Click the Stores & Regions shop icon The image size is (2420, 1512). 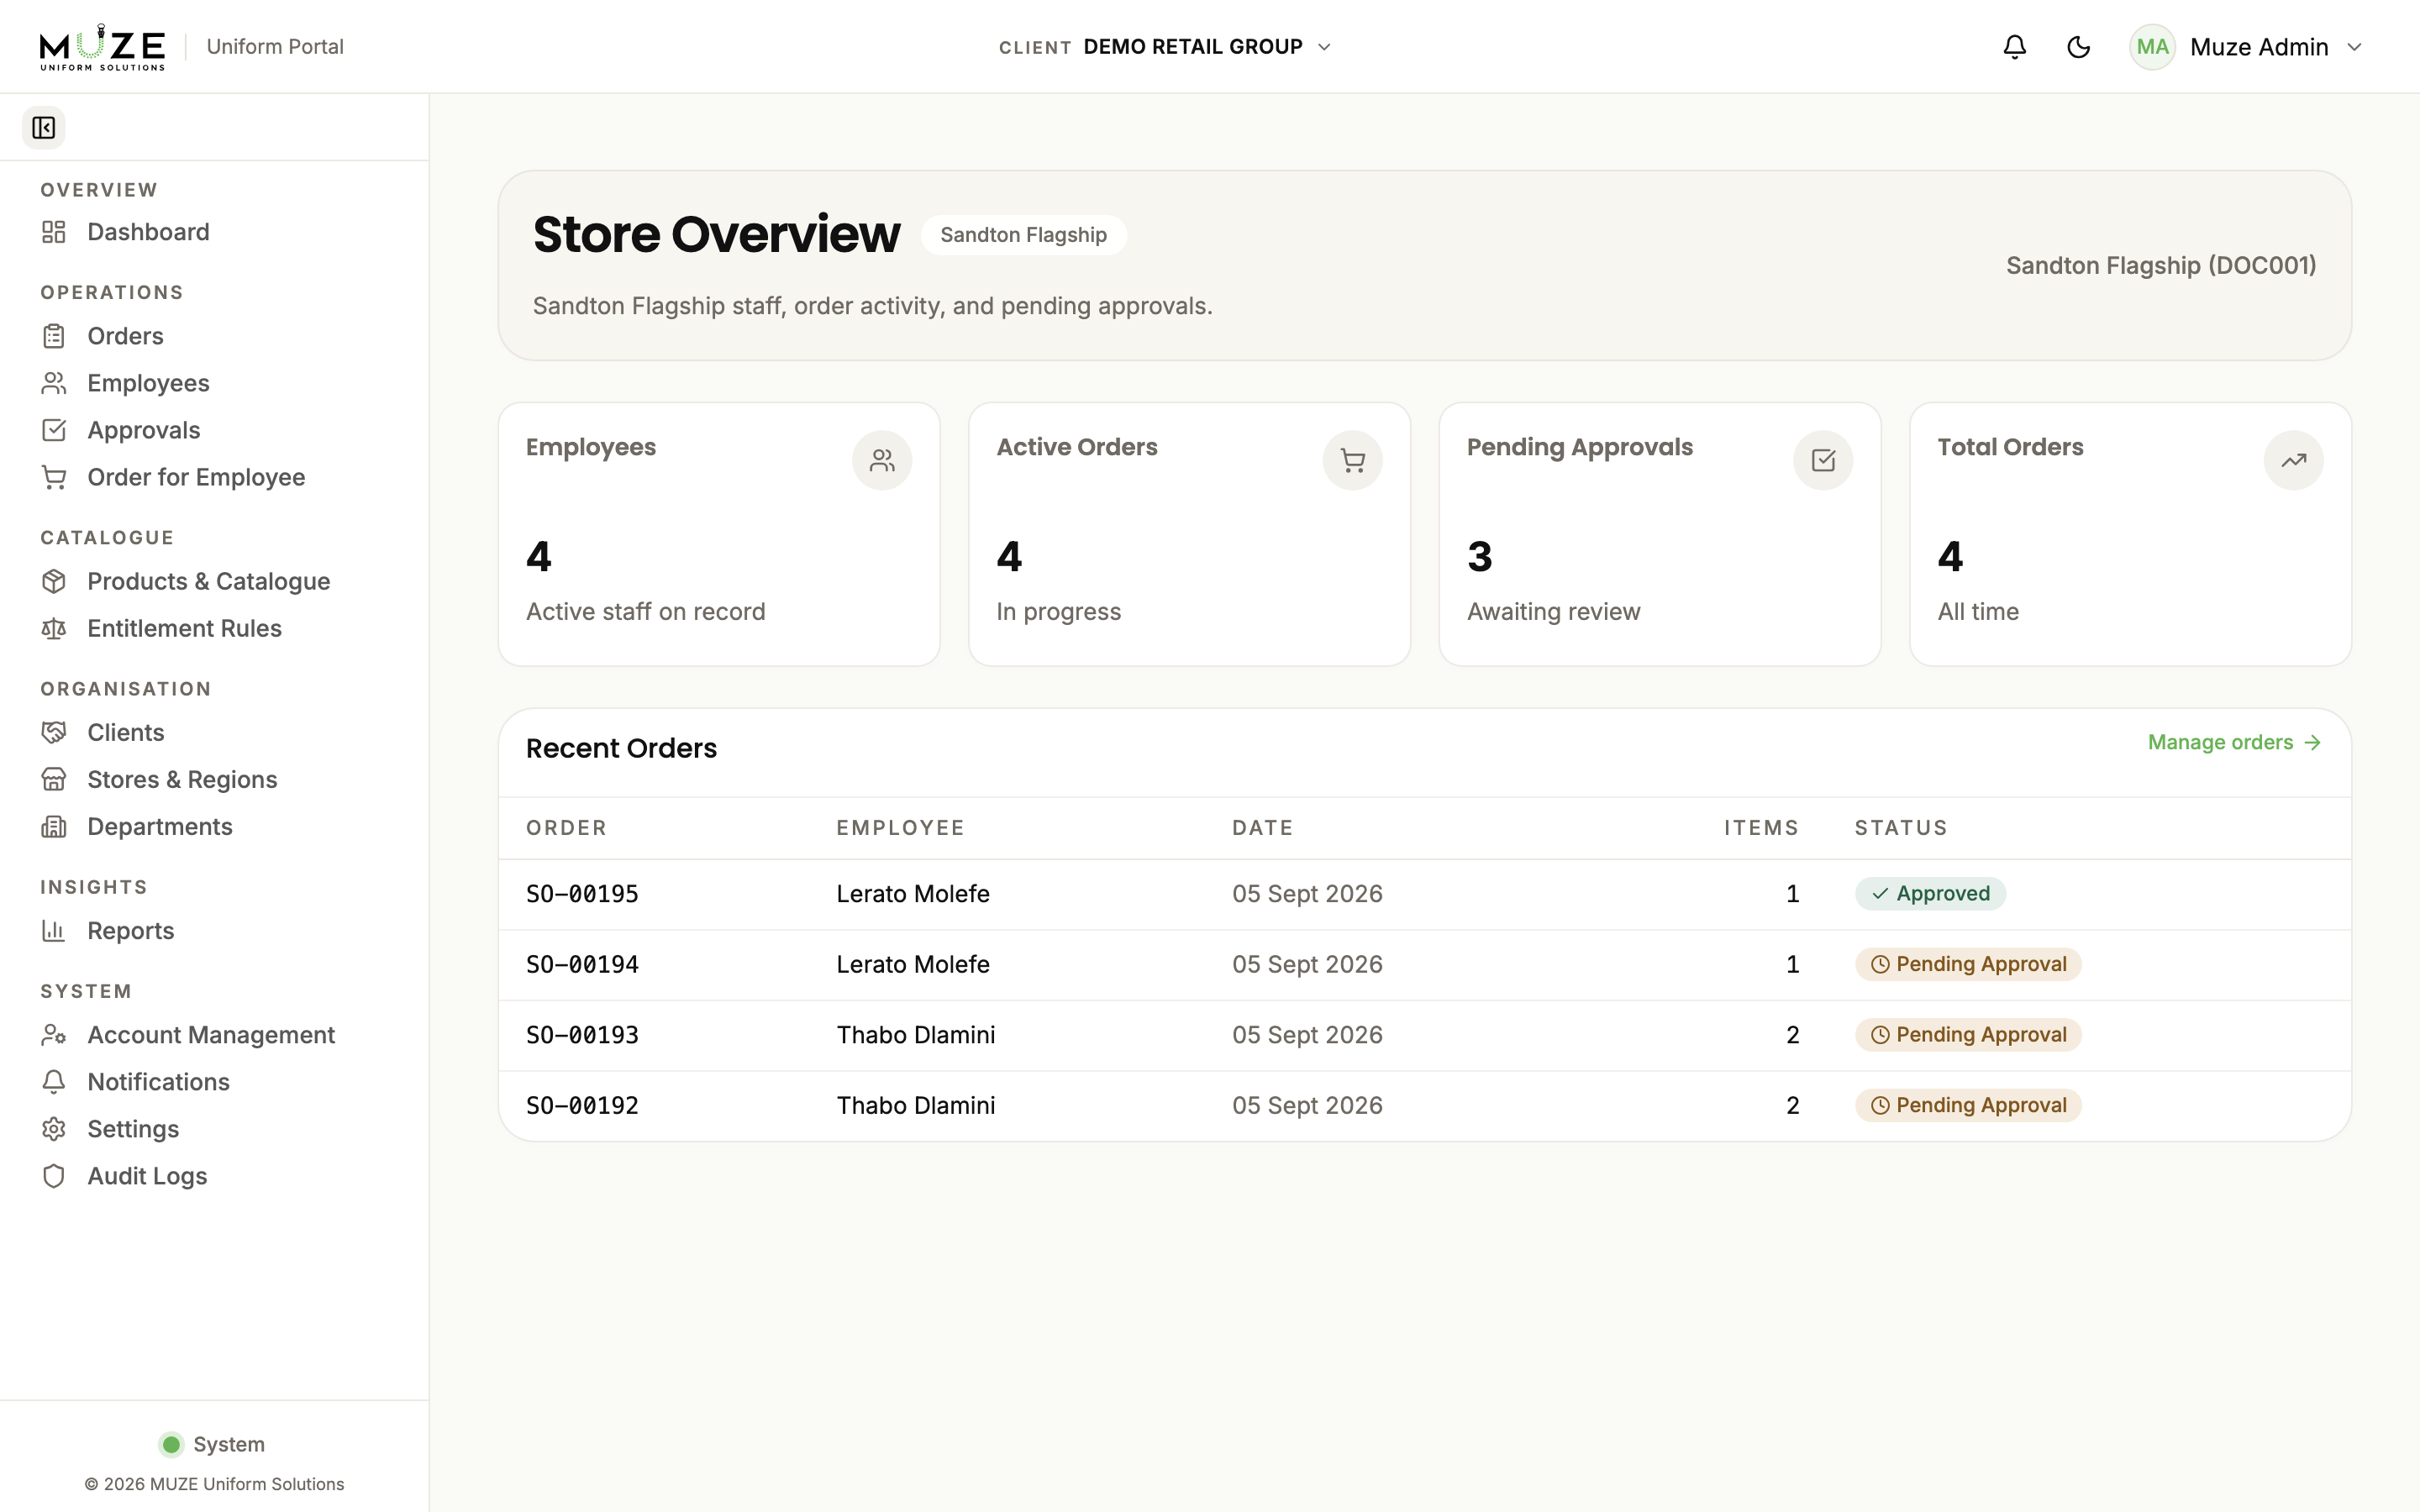[54, 779]
